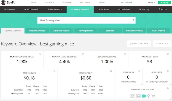Open help for Monthly Cost

coord(111,71)
